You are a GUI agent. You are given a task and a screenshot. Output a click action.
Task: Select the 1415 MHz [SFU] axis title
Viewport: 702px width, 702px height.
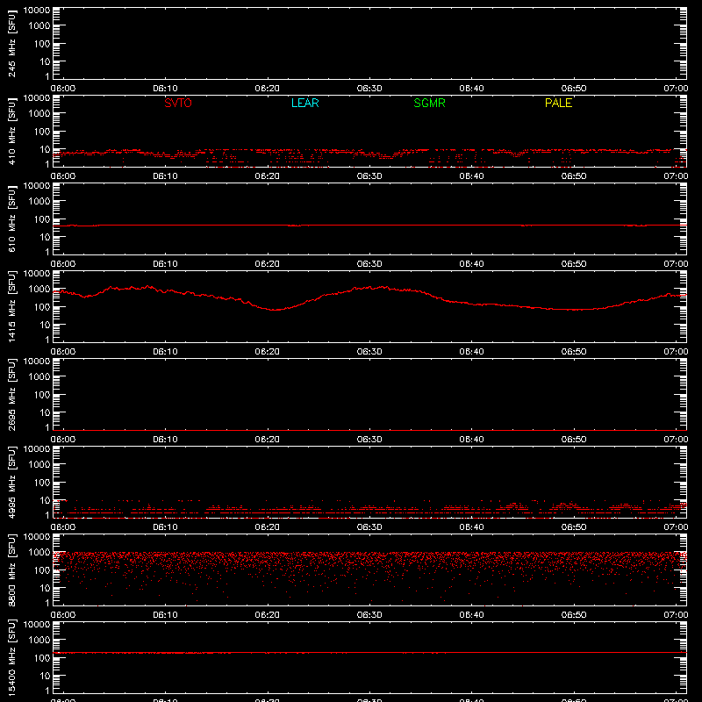click(11, 306)
